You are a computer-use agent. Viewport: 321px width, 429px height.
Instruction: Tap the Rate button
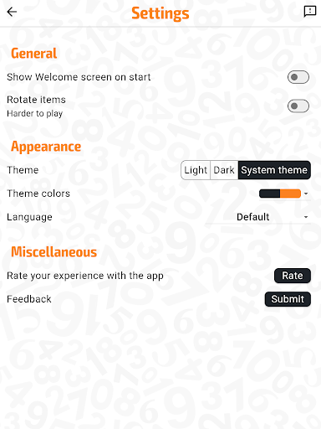[x=293, y=276]
